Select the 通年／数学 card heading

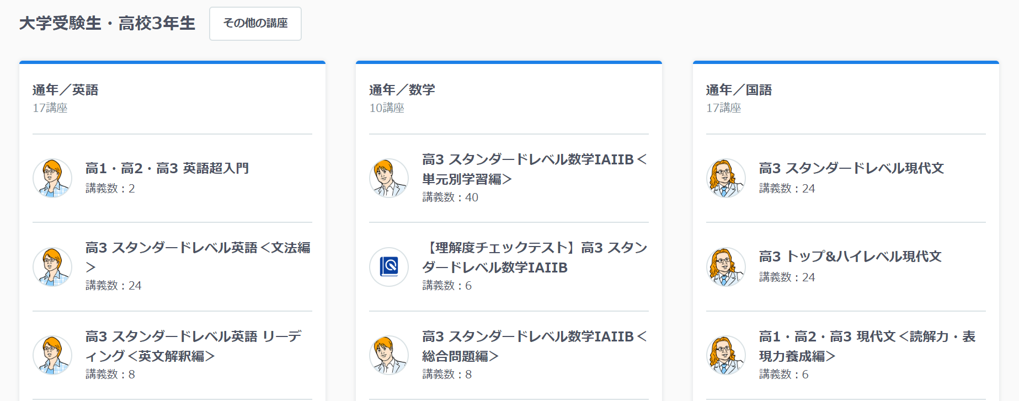(x=402, y=90)
